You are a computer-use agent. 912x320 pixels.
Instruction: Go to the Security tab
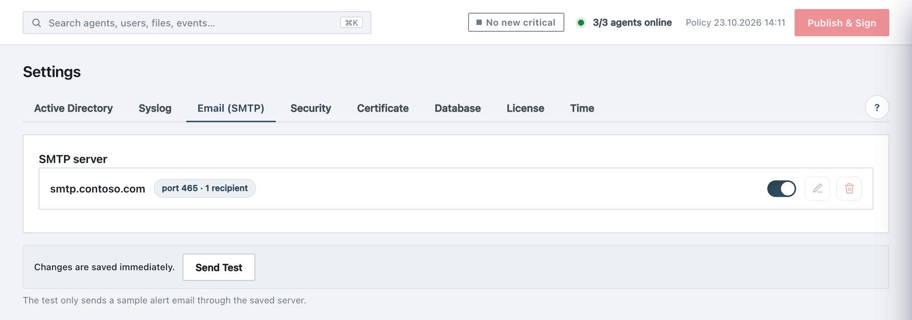point(311,108)
